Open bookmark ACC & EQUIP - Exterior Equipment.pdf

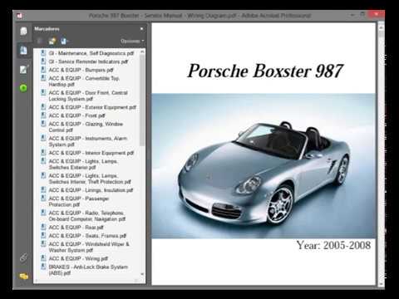(92, 107)
